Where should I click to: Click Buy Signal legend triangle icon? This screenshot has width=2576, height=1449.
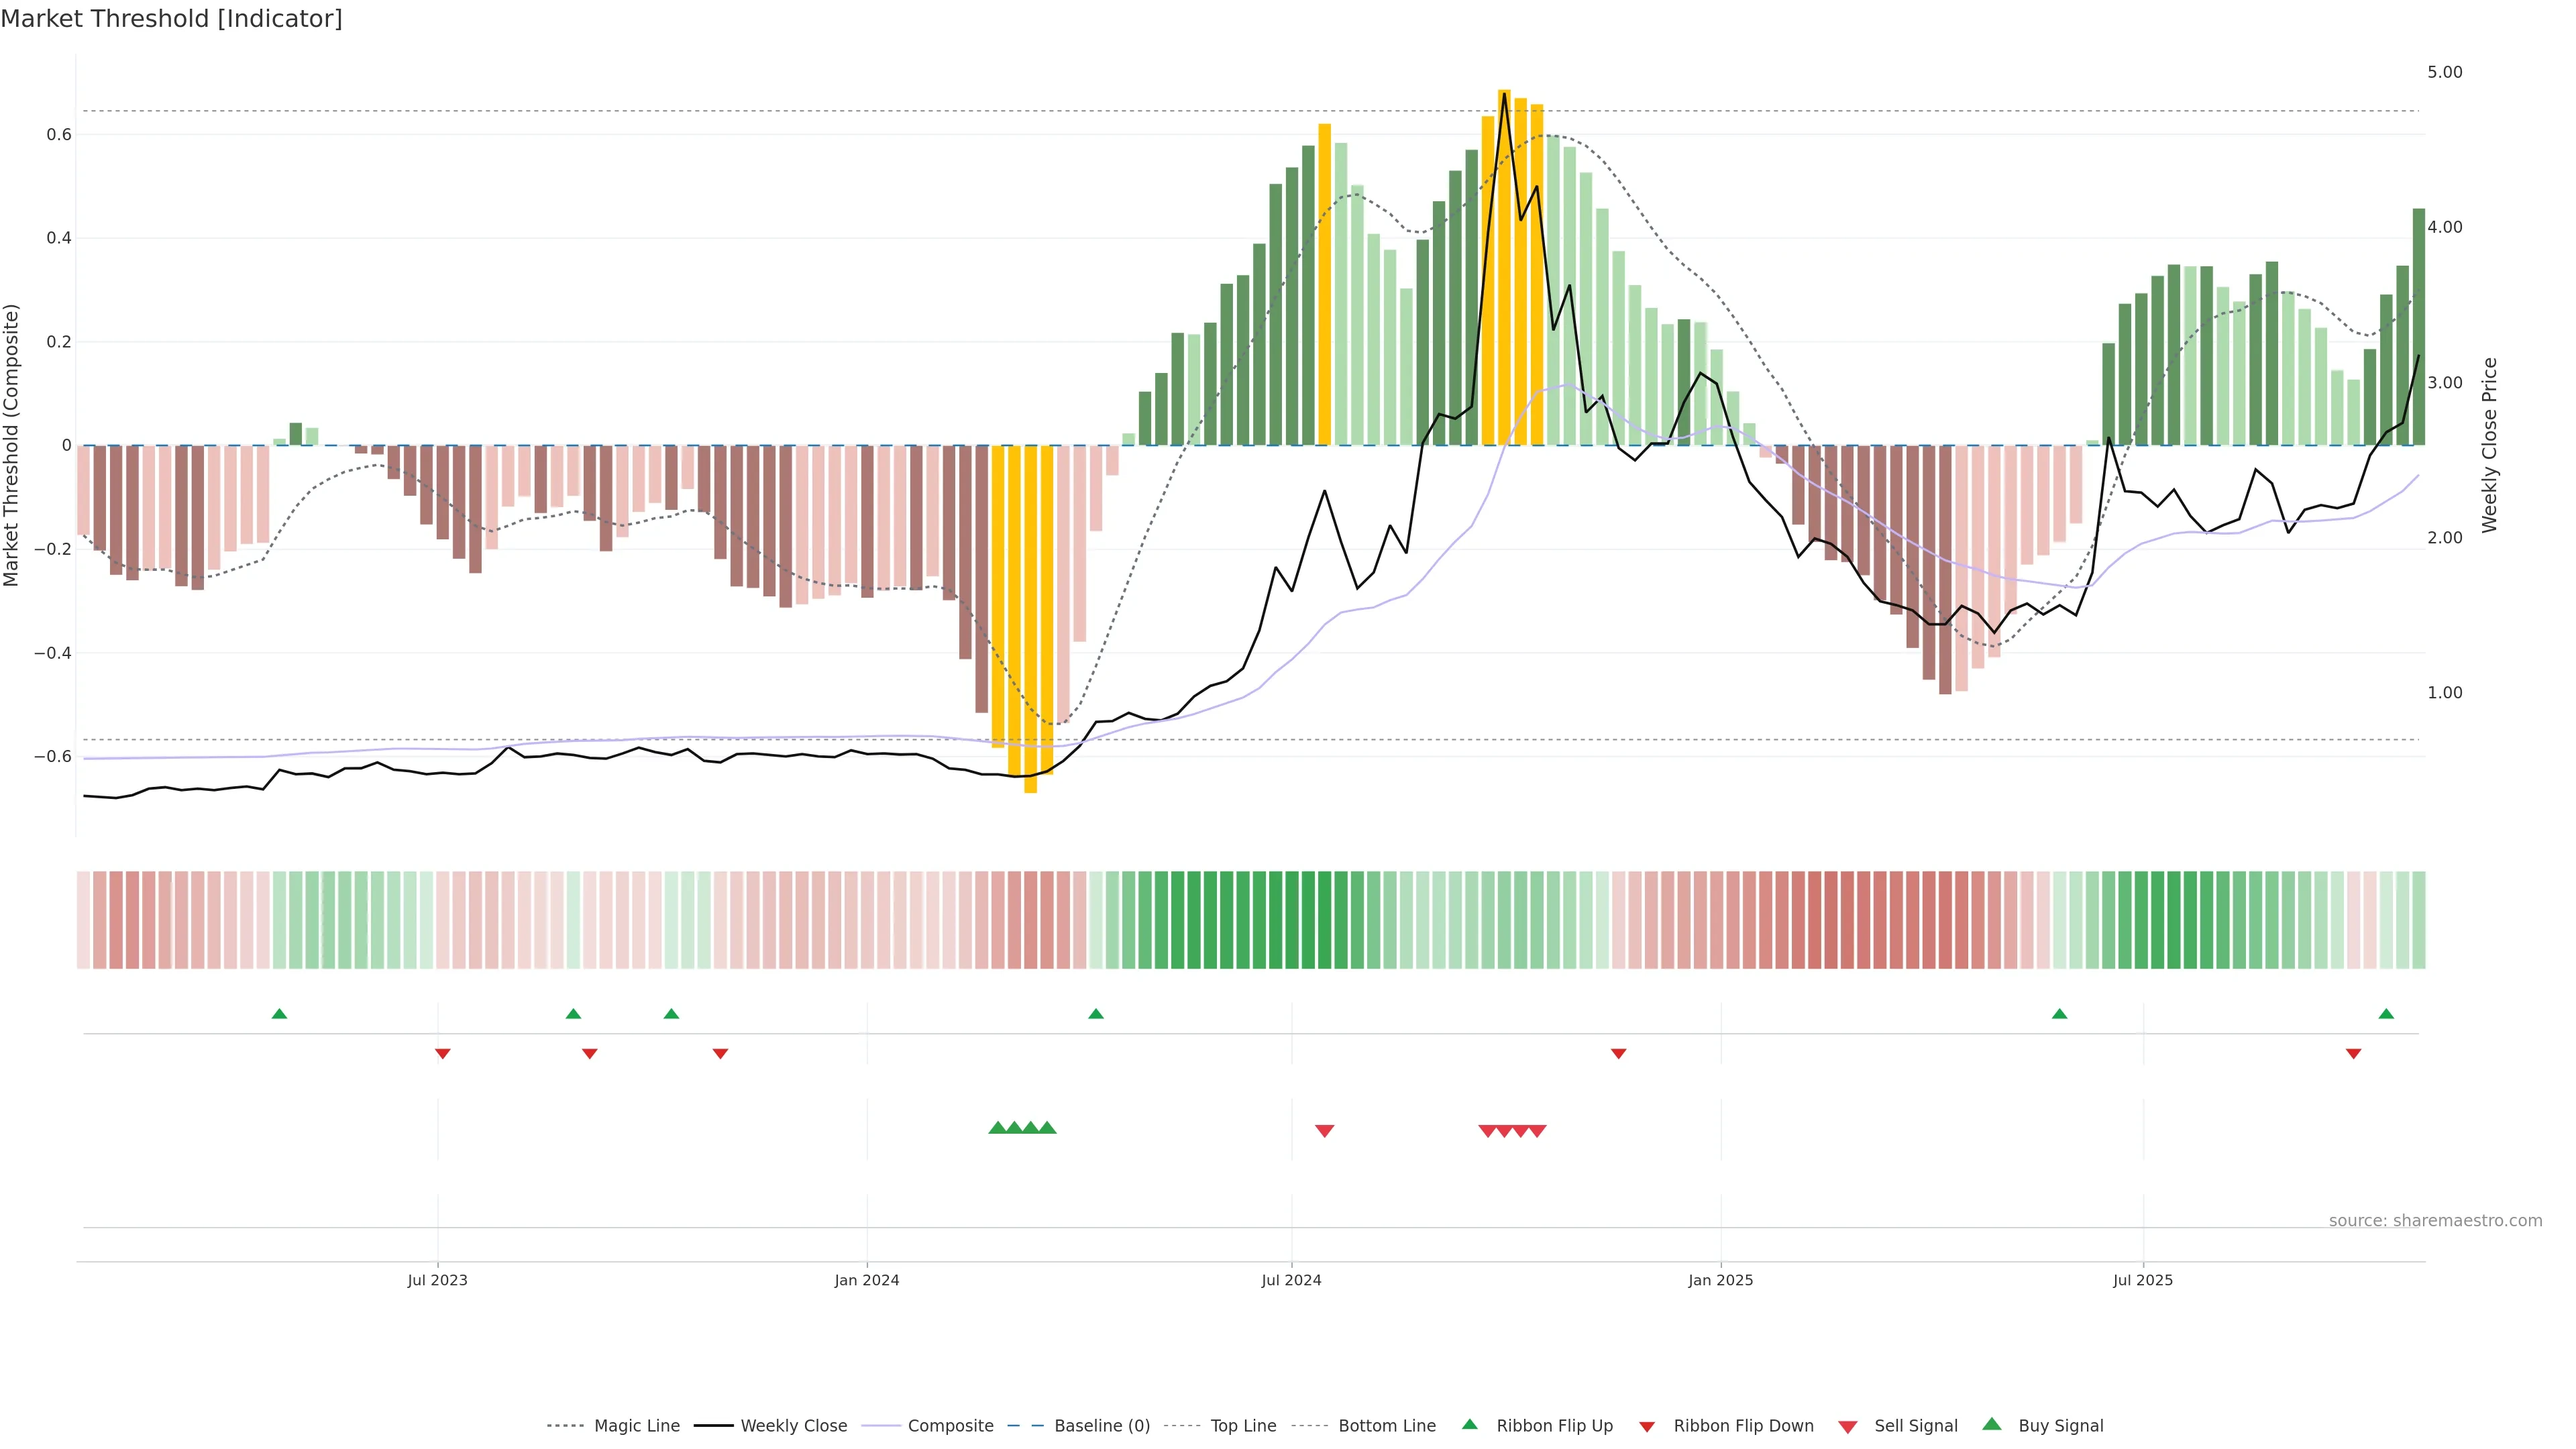(x=1991, y=1424)
